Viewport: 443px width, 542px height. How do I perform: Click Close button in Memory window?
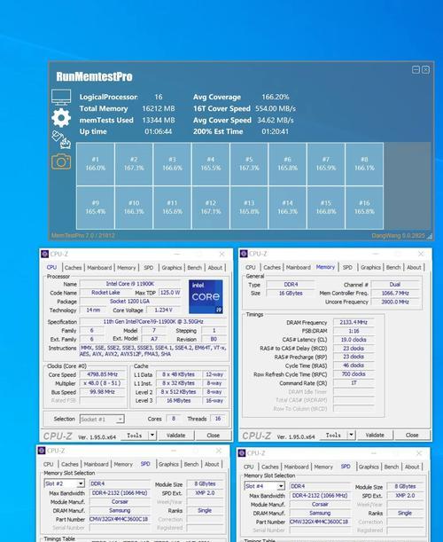click(x=412, y=435)
